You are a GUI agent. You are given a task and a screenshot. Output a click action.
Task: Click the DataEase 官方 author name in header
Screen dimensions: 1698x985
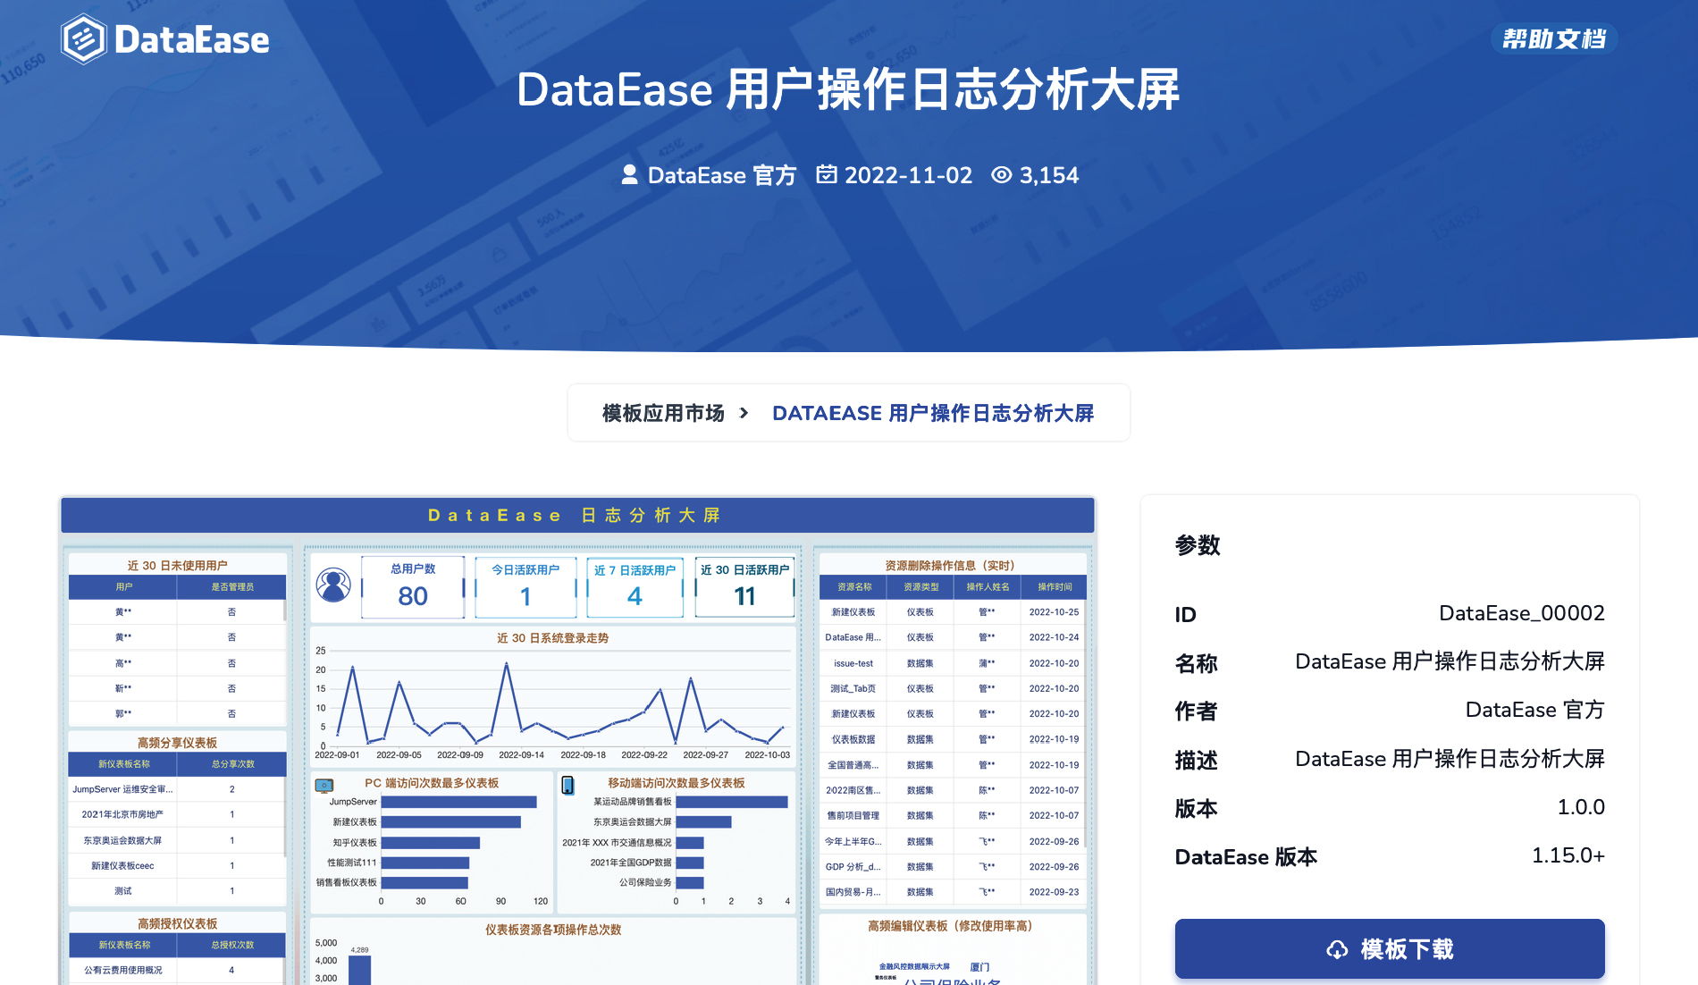tap(721, 175)
